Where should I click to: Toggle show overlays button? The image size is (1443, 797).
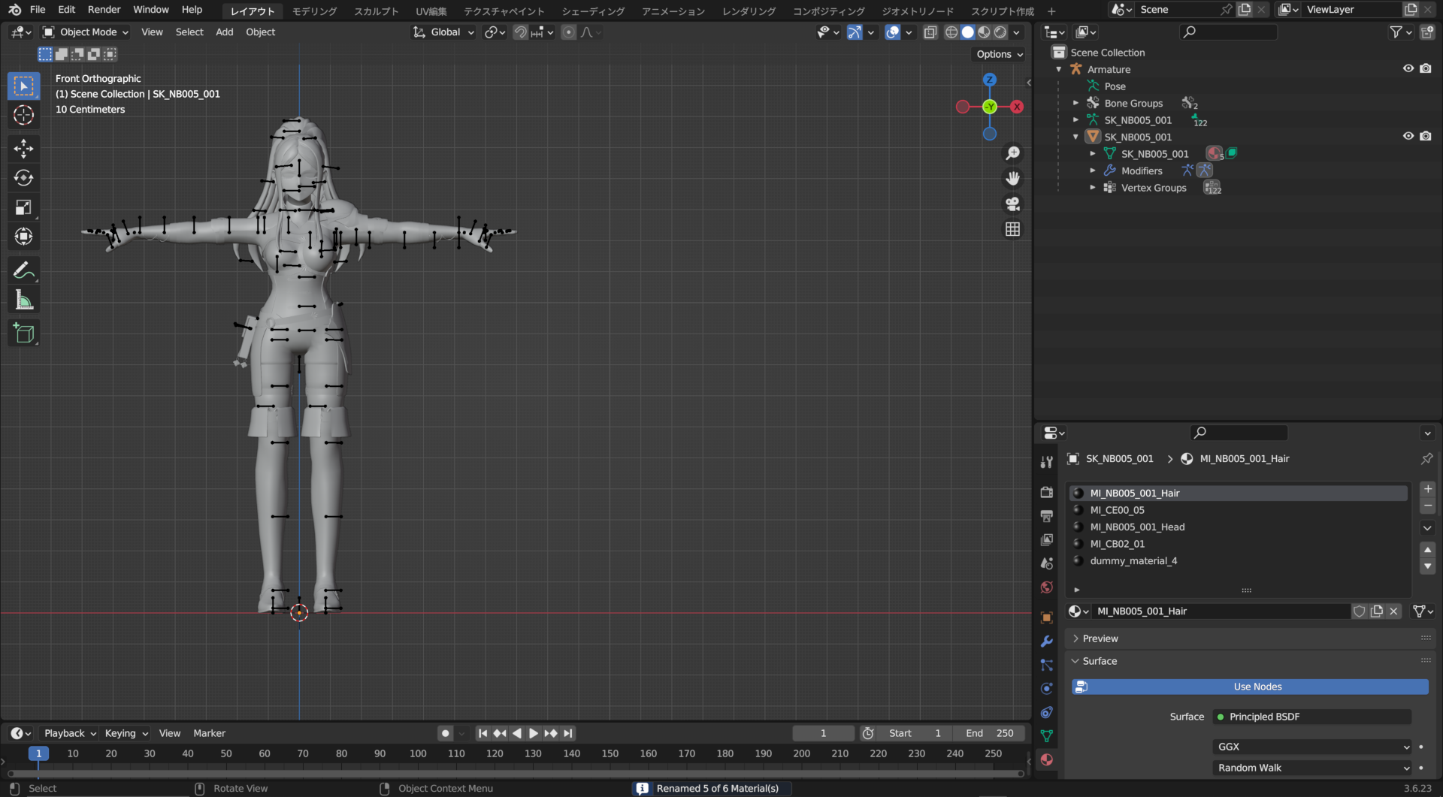tap(892, 32)
